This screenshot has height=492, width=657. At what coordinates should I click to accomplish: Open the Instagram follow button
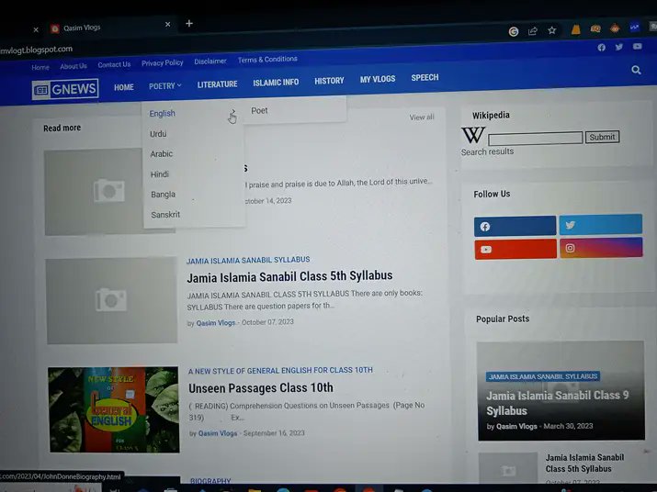601,248
